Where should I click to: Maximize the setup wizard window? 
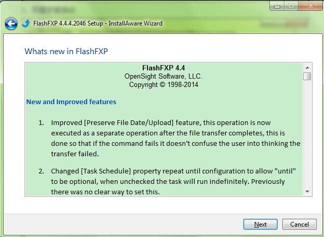[290, 6]
